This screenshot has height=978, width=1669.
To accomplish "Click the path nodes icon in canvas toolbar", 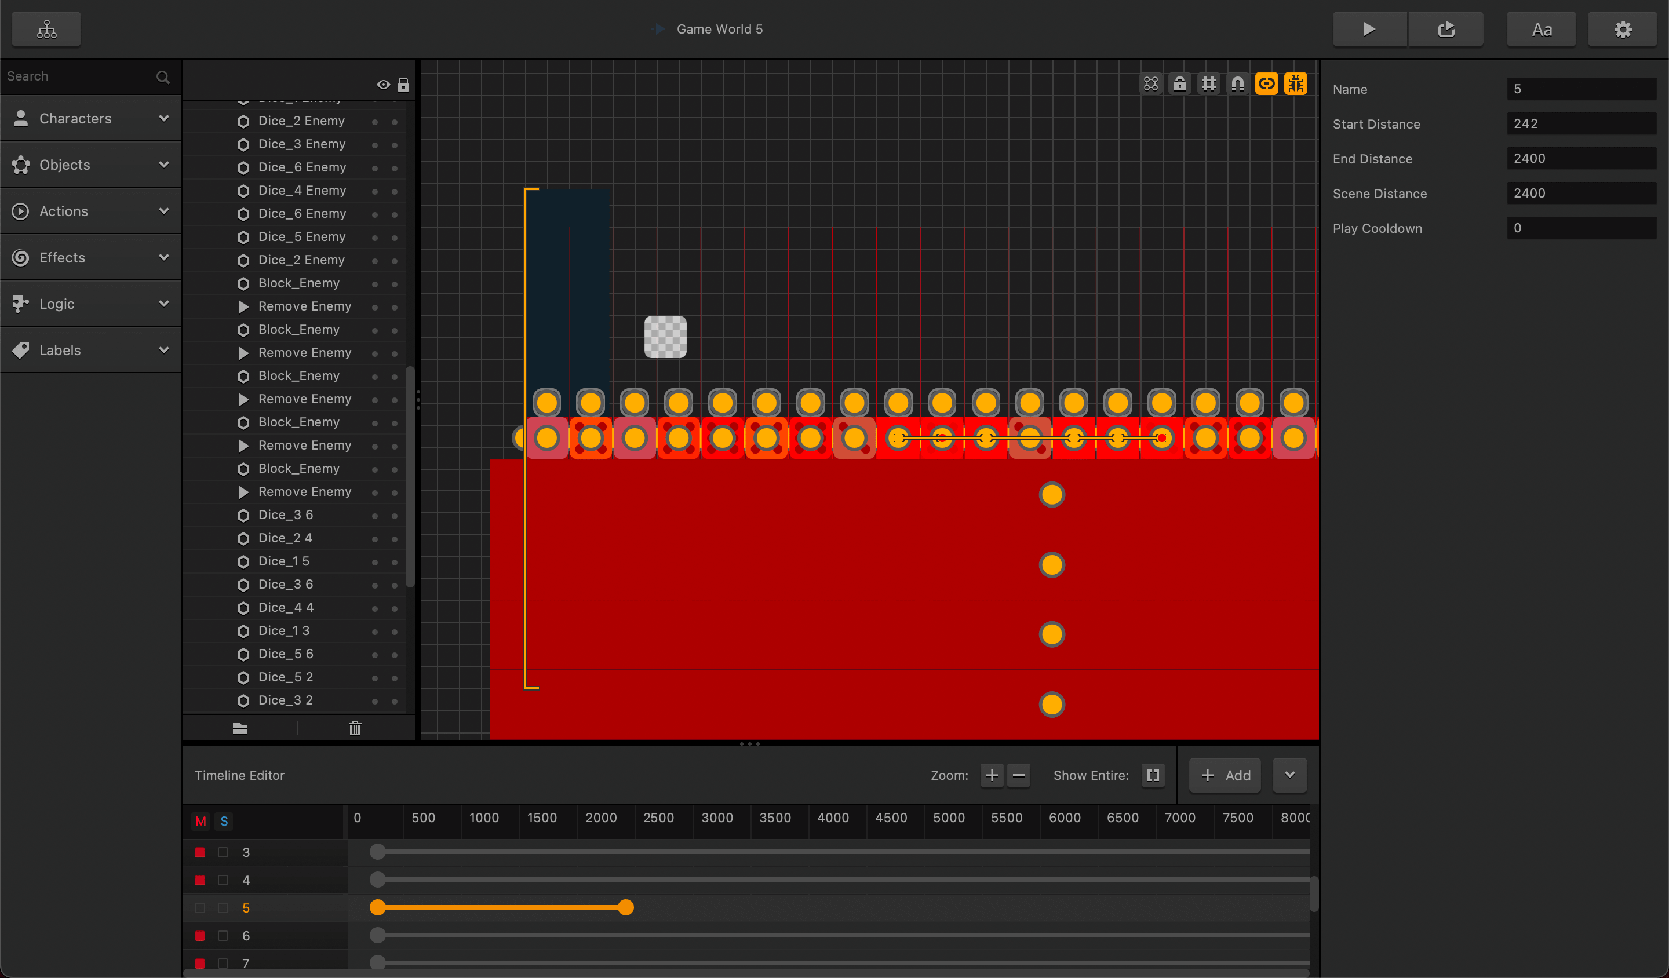I will (1151, 84).
